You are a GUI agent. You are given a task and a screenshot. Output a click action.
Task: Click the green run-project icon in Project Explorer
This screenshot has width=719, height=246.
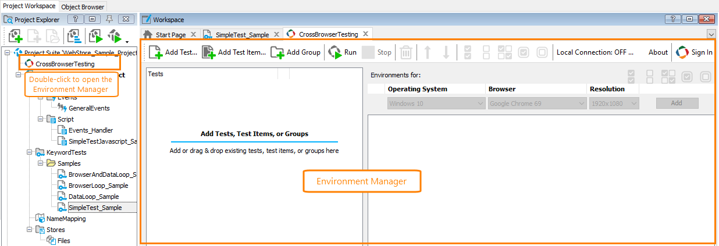95,36
